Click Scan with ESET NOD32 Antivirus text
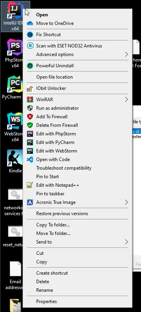This screenshot has height=312, width=141. click(69, 46)
